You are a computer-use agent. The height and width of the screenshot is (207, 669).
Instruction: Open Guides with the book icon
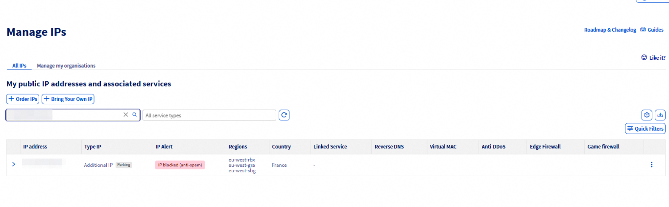click(652, 30)
